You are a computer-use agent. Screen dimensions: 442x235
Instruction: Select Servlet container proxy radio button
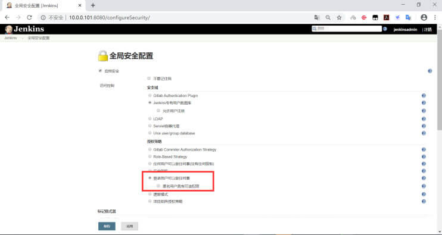point(150,126)
